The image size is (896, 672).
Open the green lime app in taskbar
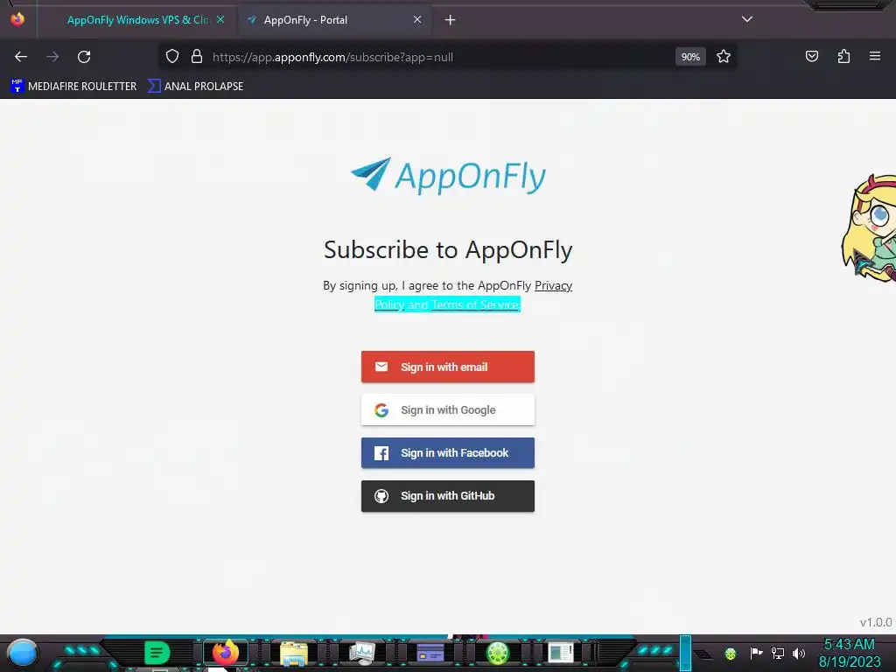click(x=498, y=653)
